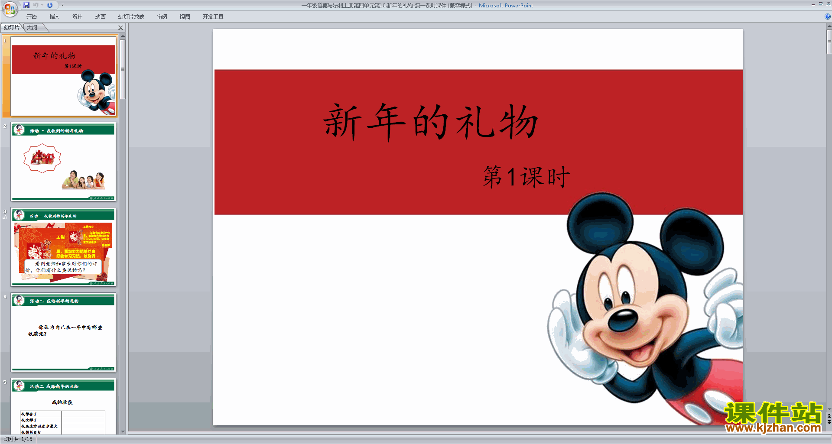Screen dimensions: 832x444
Task: Click the thumbnail pane scrollbar thumb
Action: 123,69
